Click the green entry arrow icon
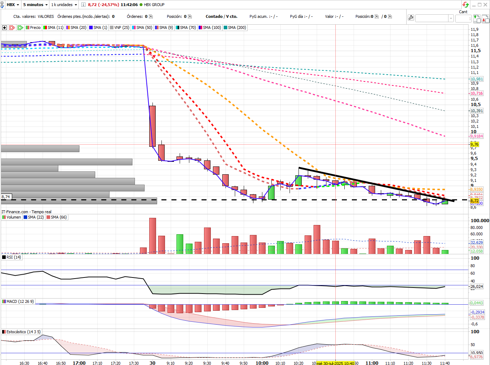490x365 pixels. pyautogui.click(x=20, y=27)
